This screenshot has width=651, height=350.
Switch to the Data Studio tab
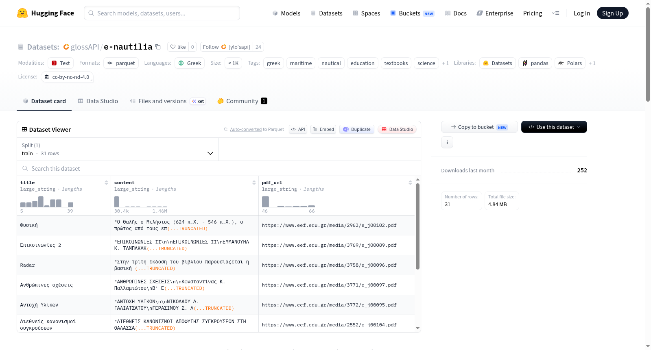click(98, 101)
